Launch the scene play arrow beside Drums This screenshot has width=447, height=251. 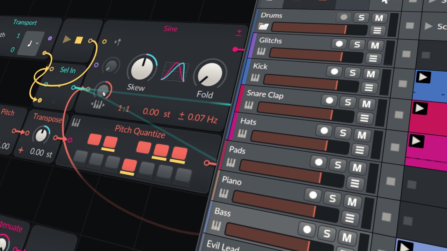point(428,26)
